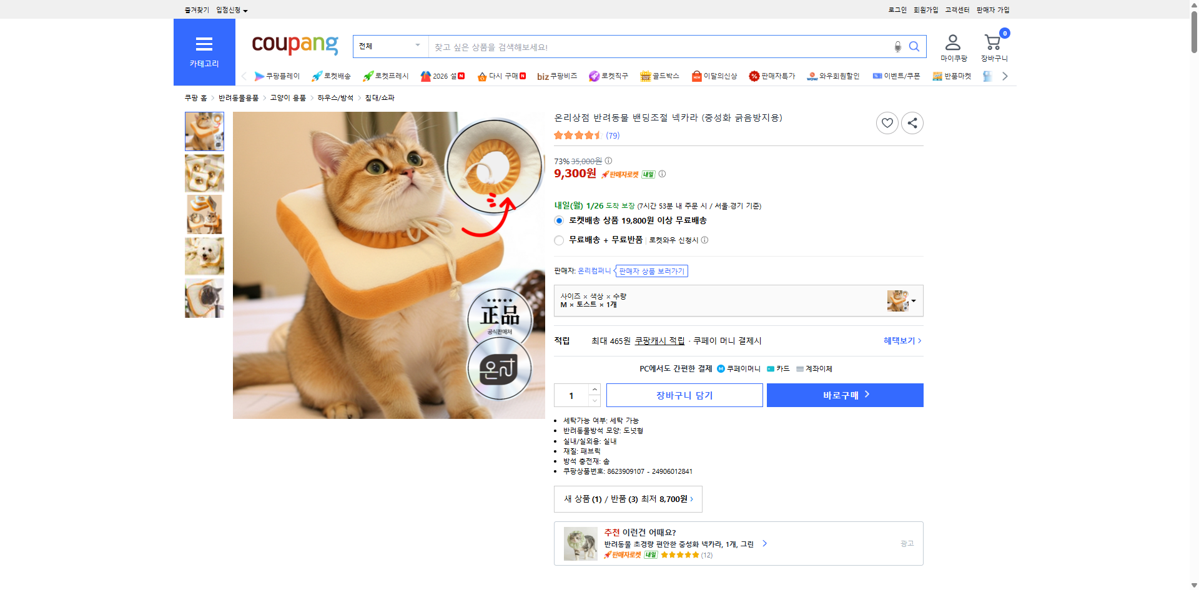1199x590 pixels.
Task: Open 마이쿠팡 account page
Action: tap(952, 47)
